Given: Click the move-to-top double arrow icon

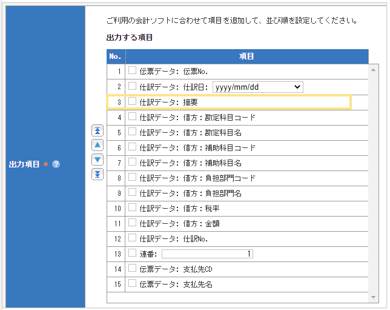Looking at the screenshot, I should (97, 130).
